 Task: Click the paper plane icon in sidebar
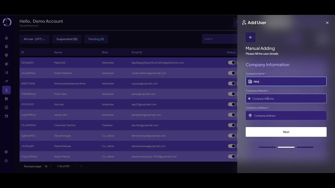point(7,81)
